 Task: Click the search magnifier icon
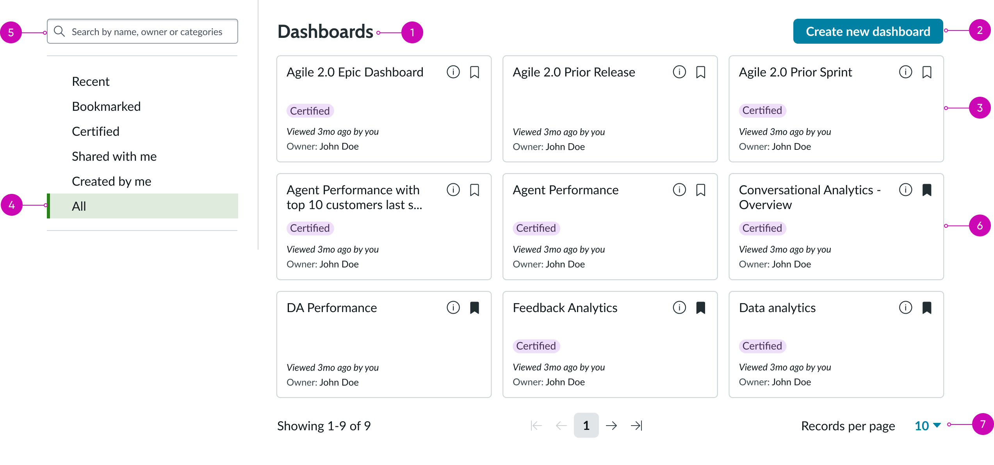60,31
